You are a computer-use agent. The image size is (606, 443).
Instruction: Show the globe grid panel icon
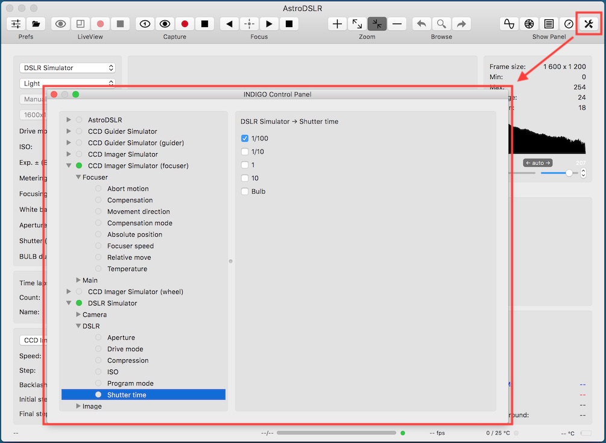coord(529,24)
